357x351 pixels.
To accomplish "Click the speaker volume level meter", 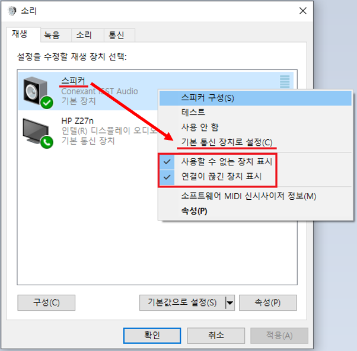I will [285, 81].
